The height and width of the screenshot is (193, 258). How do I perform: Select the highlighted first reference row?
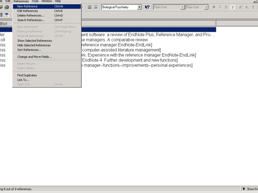(x=149, y=30)
